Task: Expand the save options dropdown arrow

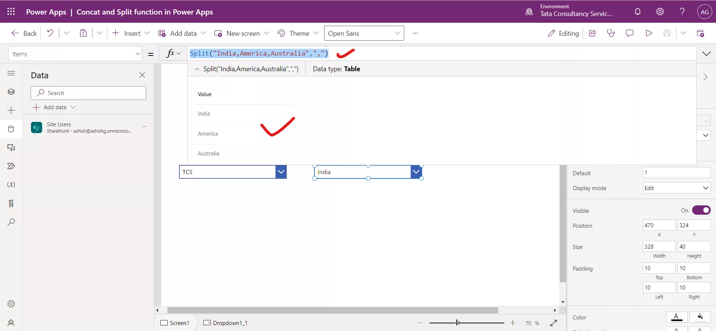Action: tap(683, 33)
